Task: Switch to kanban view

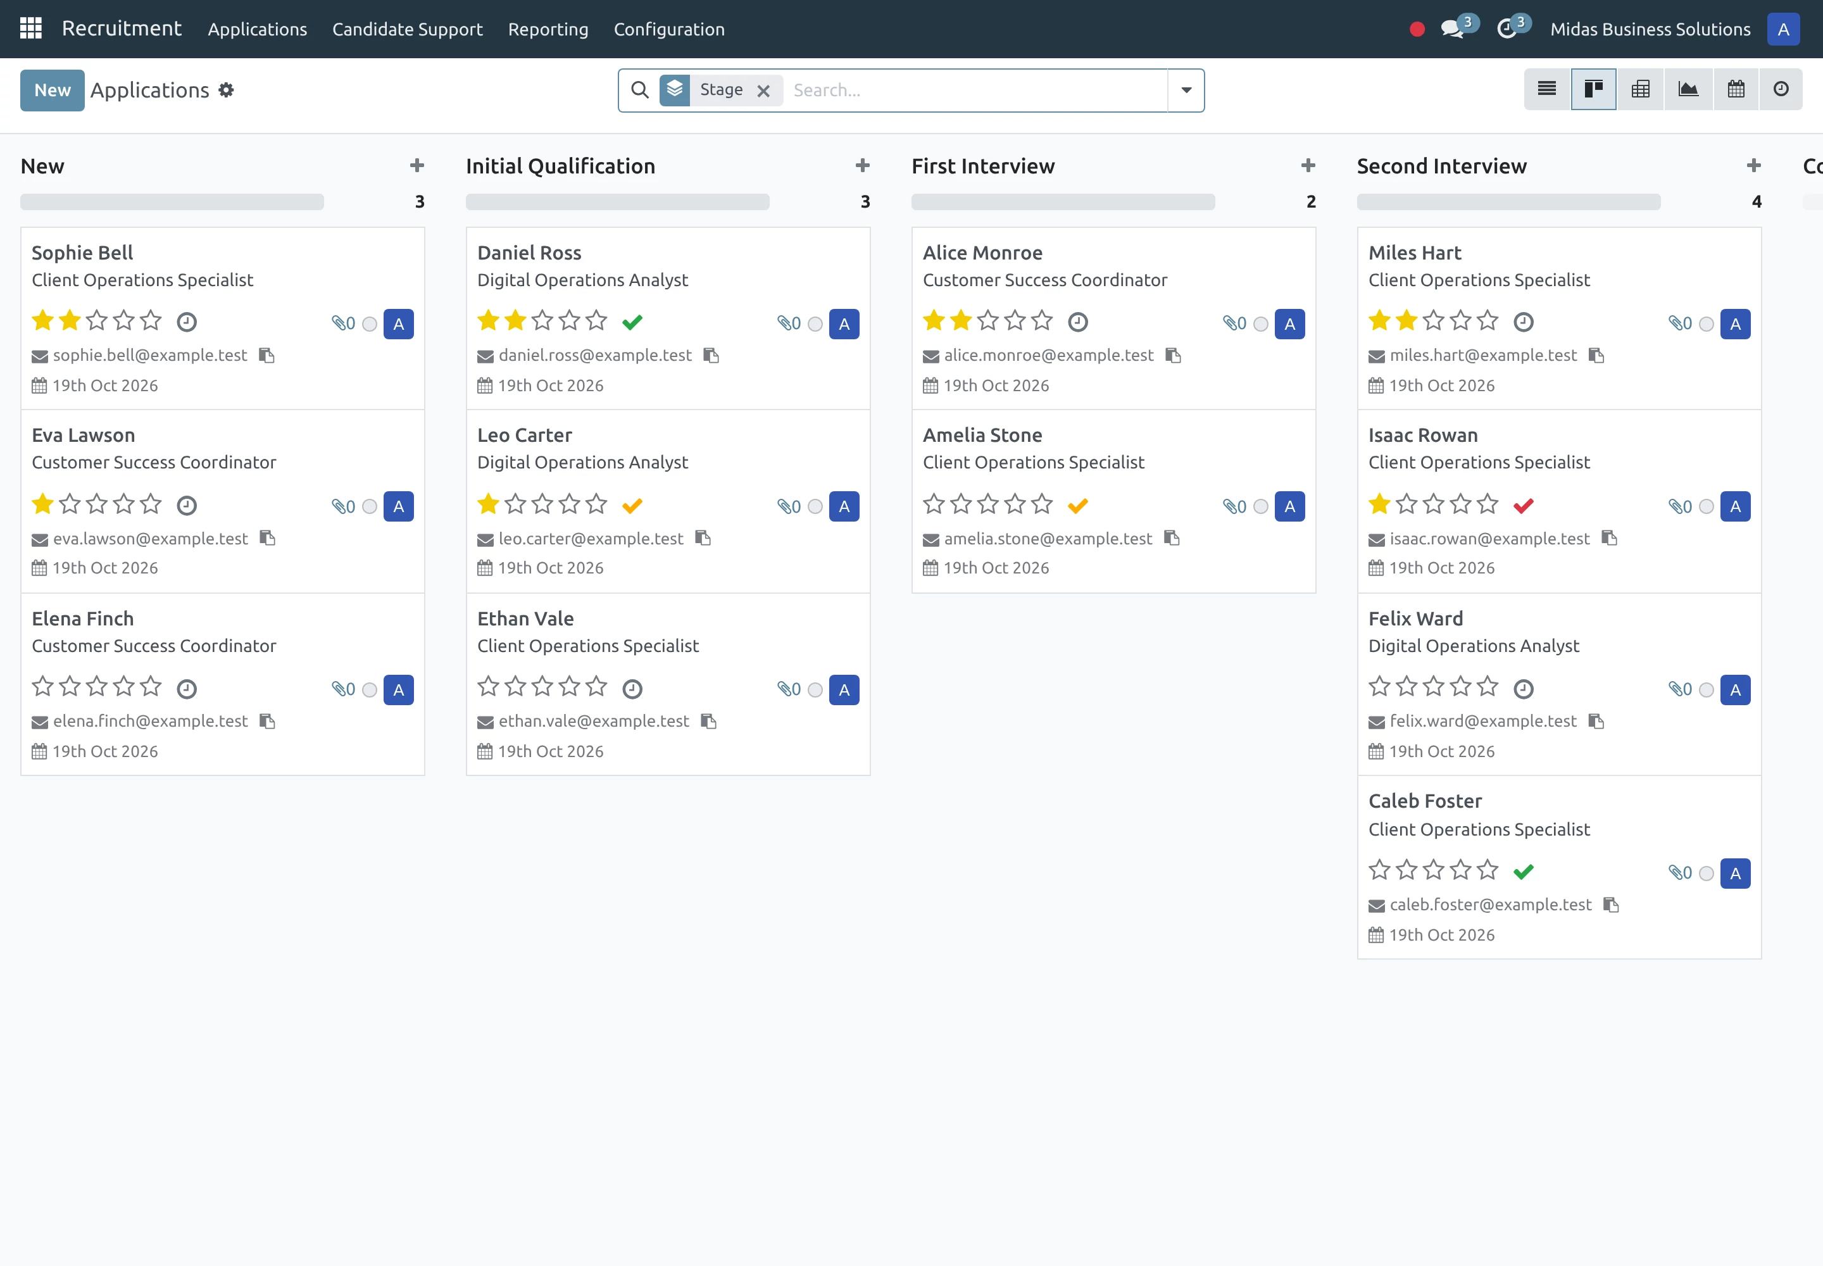Action: tap(1593, 89)
